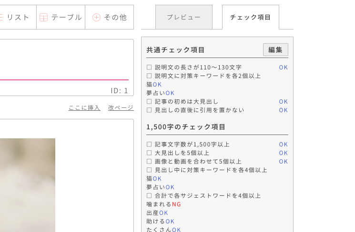
Task: Toggle 見出しの直後に引用を置かない checkbox
Action: pos(149,110)
